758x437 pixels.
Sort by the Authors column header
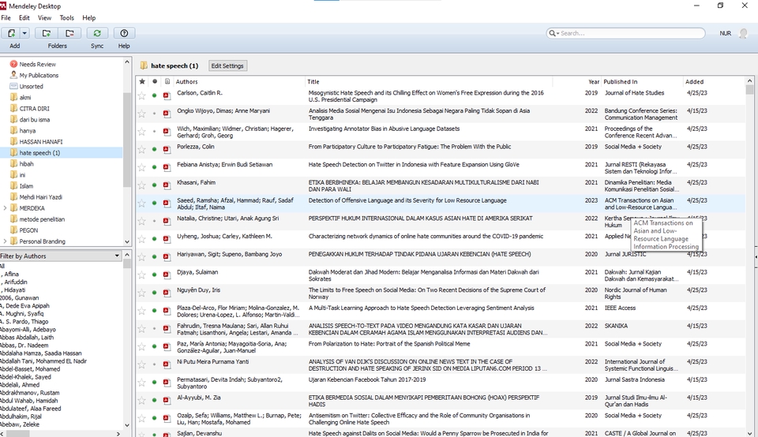point(239,81)
